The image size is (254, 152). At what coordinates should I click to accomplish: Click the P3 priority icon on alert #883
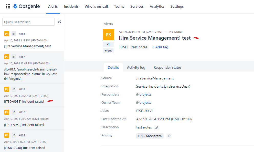tap(6, 89)
